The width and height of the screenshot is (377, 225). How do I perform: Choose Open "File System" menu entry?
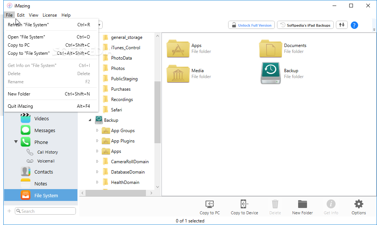tap(51, 37)
